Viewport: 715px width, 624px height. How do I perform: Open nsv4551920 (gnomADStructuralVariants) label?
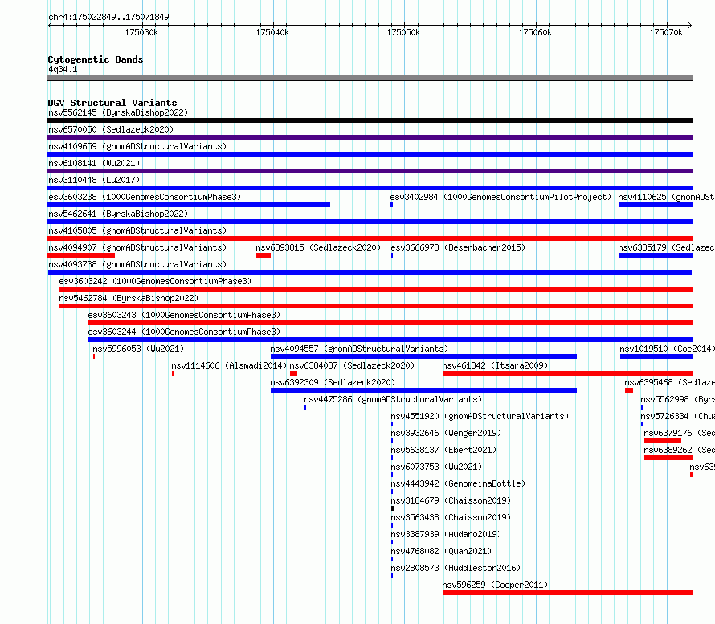click(480, 416)
